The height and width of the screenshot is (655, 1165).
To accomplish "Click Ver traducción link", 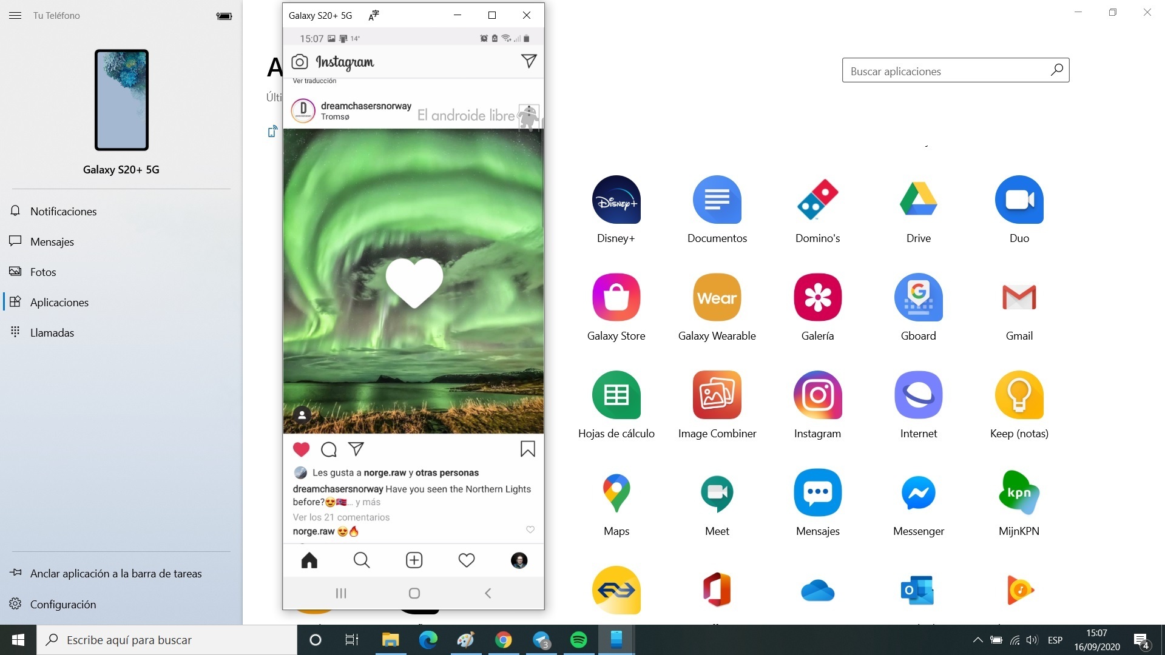I will [314, 81].
